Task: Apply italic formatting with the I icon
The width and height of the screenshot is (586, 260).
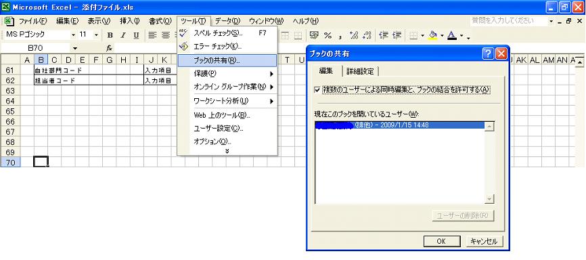Action: 123,35
